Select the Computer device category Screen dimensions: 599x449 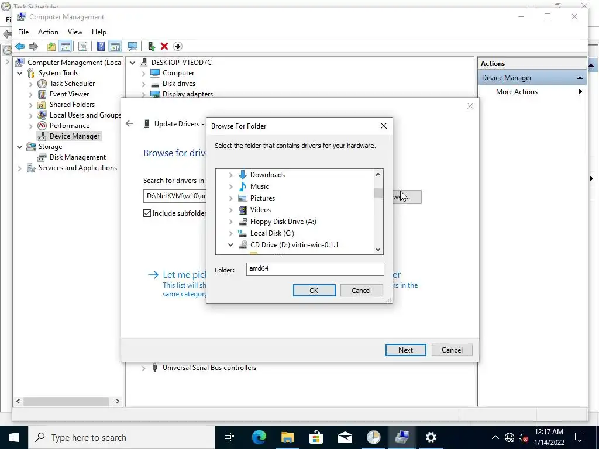pos(178,73)
